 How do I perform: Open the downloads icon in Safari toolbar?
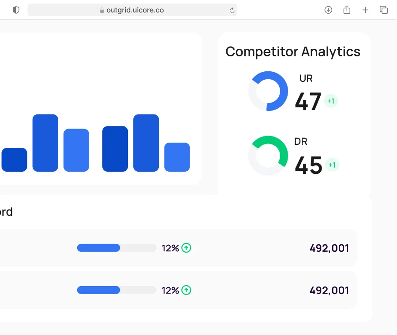328,10
